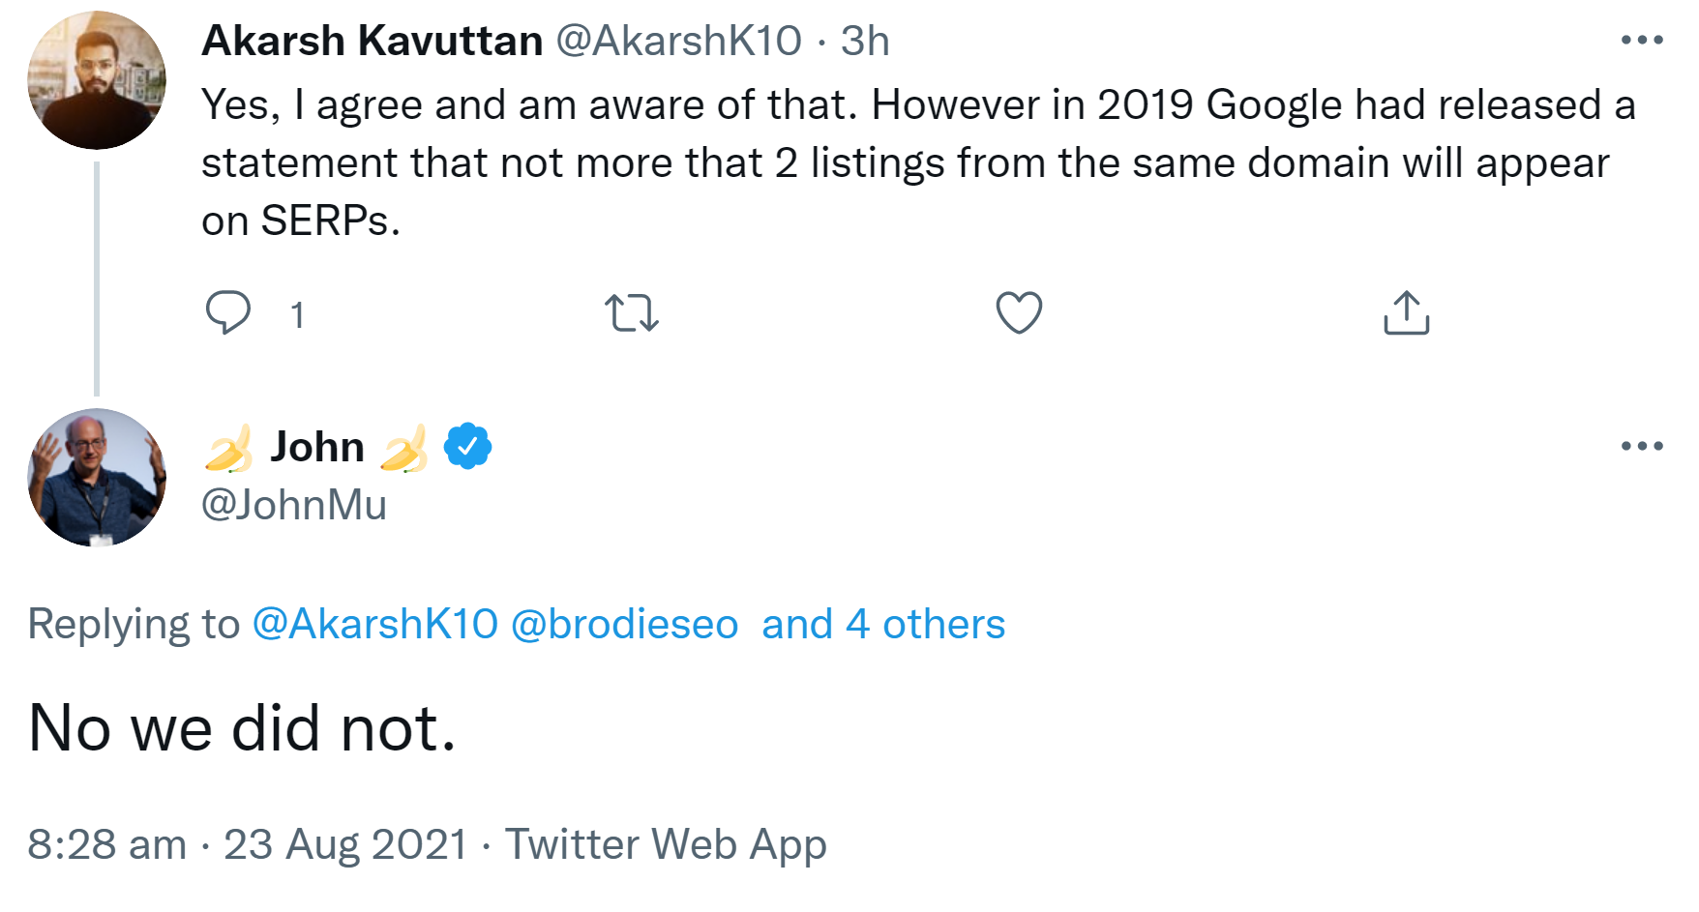
Task: Open the @brodieseo profile link
Action: [x=624, y=625]
